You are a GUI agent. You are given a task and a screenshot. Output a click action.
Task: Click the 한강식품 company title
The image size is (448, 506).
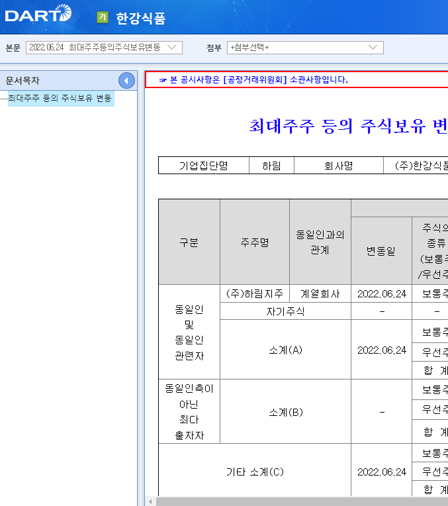pyautogui.click(x=141, y=18)
